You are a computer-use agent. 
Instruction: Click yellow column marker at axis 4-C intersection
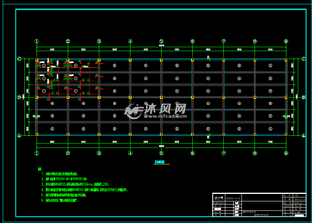[130, 60]
